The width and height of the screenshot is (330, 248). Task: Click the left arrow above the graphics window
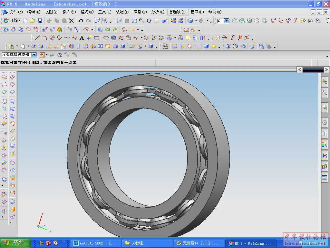coord(300,70)
